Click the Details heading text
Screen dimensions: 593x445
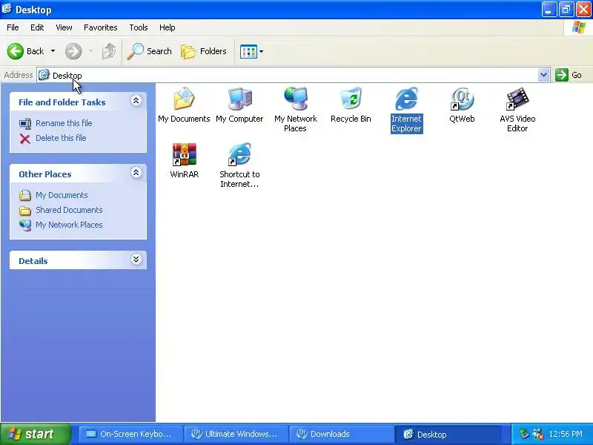(33, 261)
